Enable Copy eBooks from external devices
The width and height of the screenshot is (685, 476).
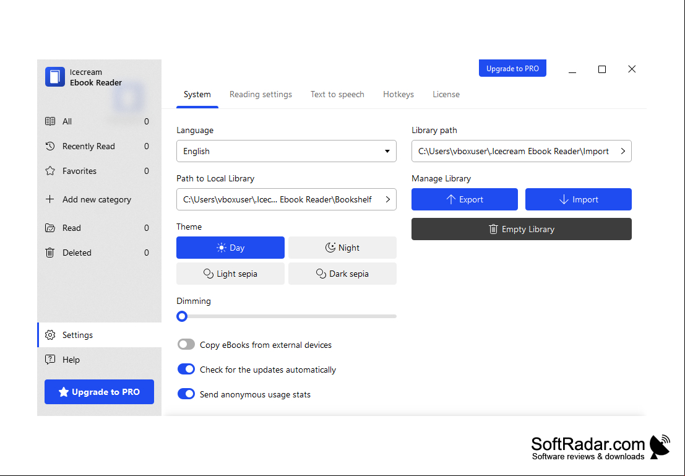[x=186, y=344]
